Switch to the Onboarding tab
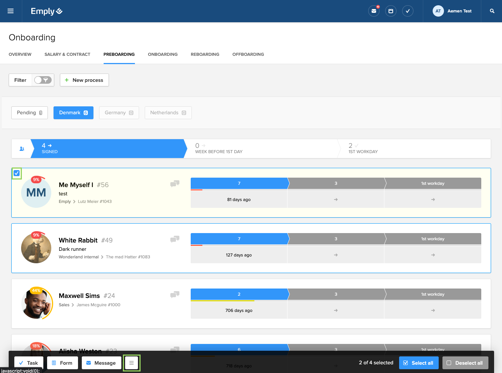Screen dimensions: 502x373 tap(162, 54)
